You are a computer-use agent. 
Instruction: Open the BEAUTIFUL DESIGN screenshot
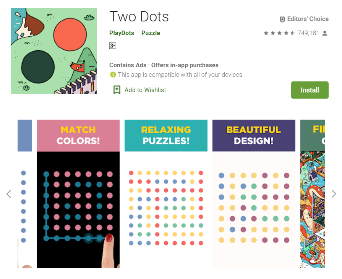pos(254,193)
